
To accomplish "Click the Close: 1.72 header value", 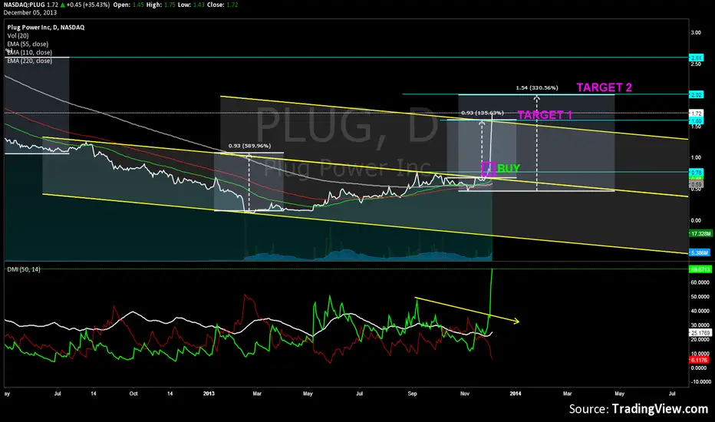I will point(223,5).
